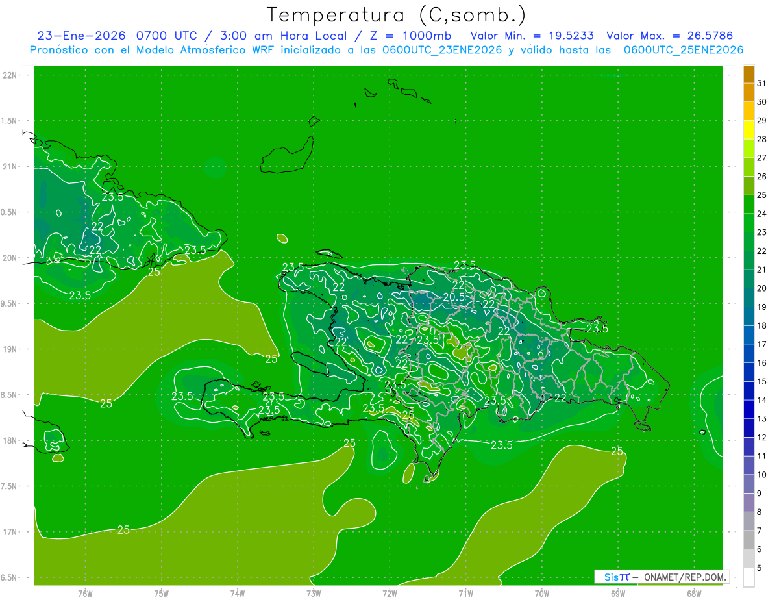This screenshot has height=602, width=779.
Task: Click the "18N" latitude axis label
Action: (x=11, y=440)
